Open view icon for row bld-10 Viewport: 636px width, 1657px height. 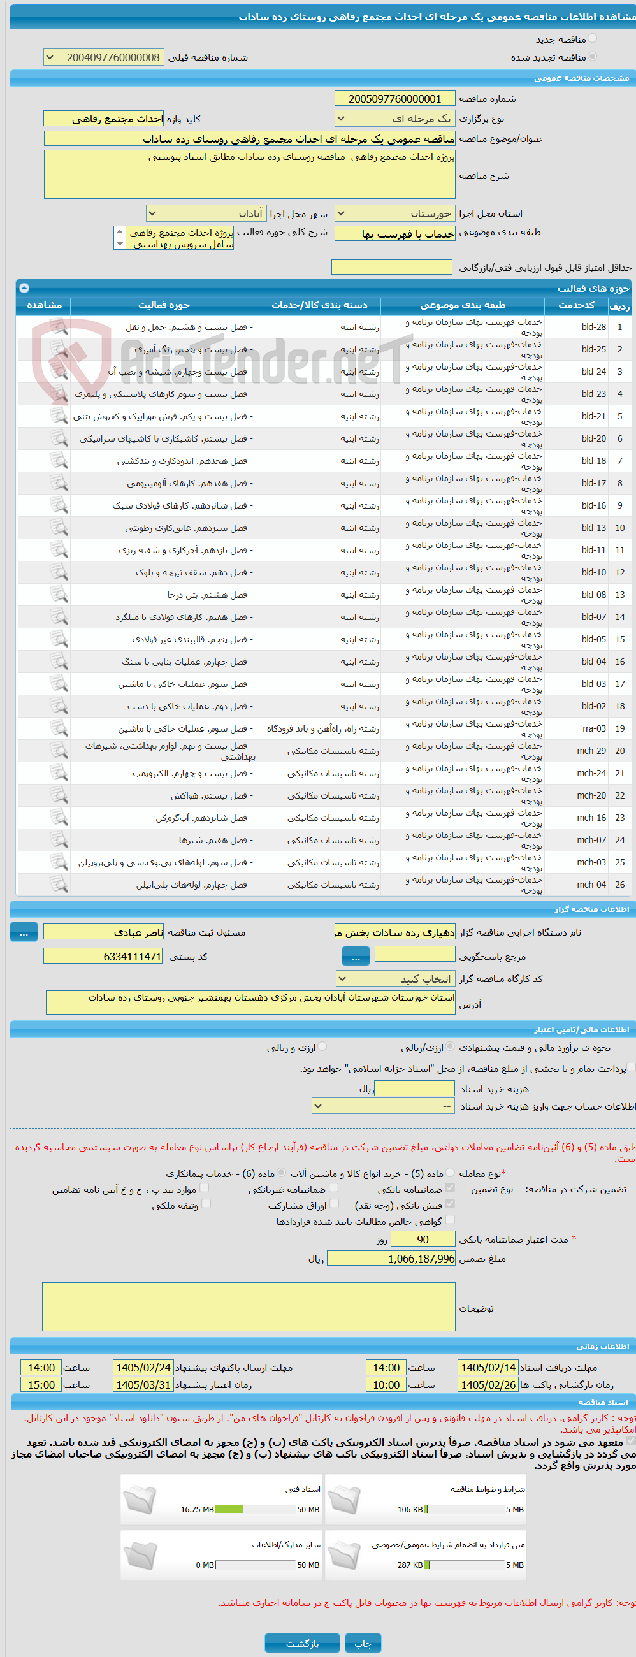coord(59,572)
